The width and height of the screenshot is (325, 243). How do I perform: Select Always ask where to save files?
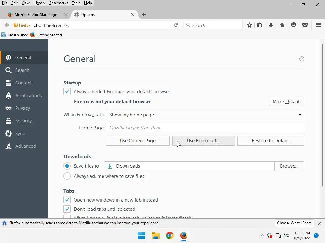point(67,176)
